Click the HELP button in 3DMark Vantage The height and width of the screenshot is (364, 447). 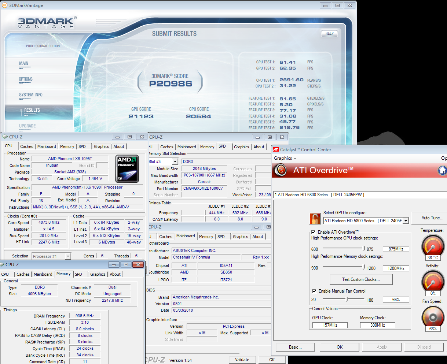pos(330,33)
